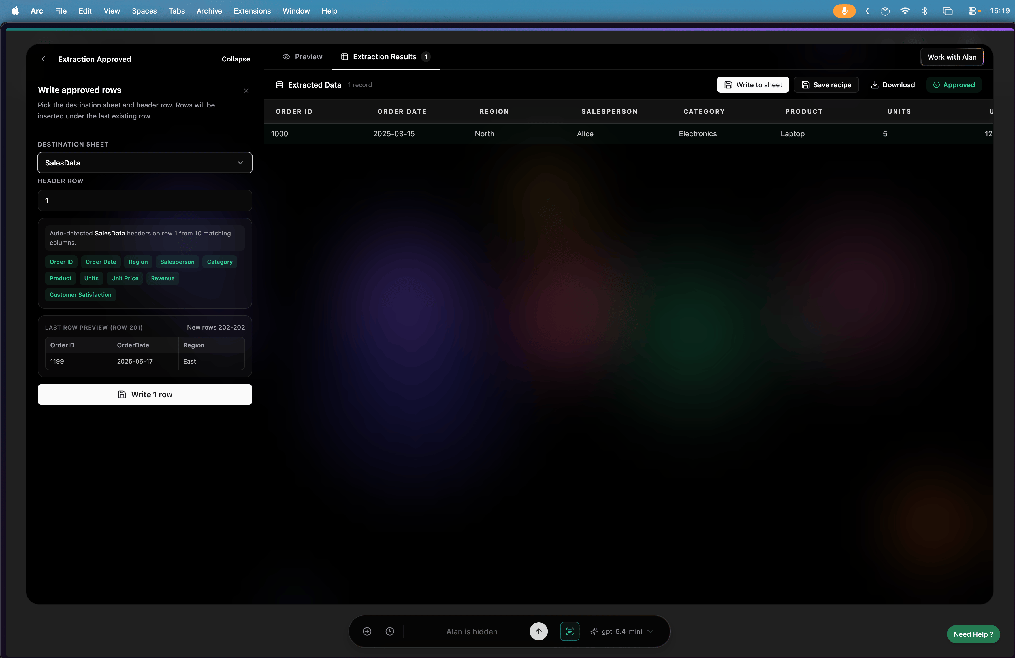The image size is (1015, 658).
Task: Click the Salesperson column header
Action: point(609,111)
